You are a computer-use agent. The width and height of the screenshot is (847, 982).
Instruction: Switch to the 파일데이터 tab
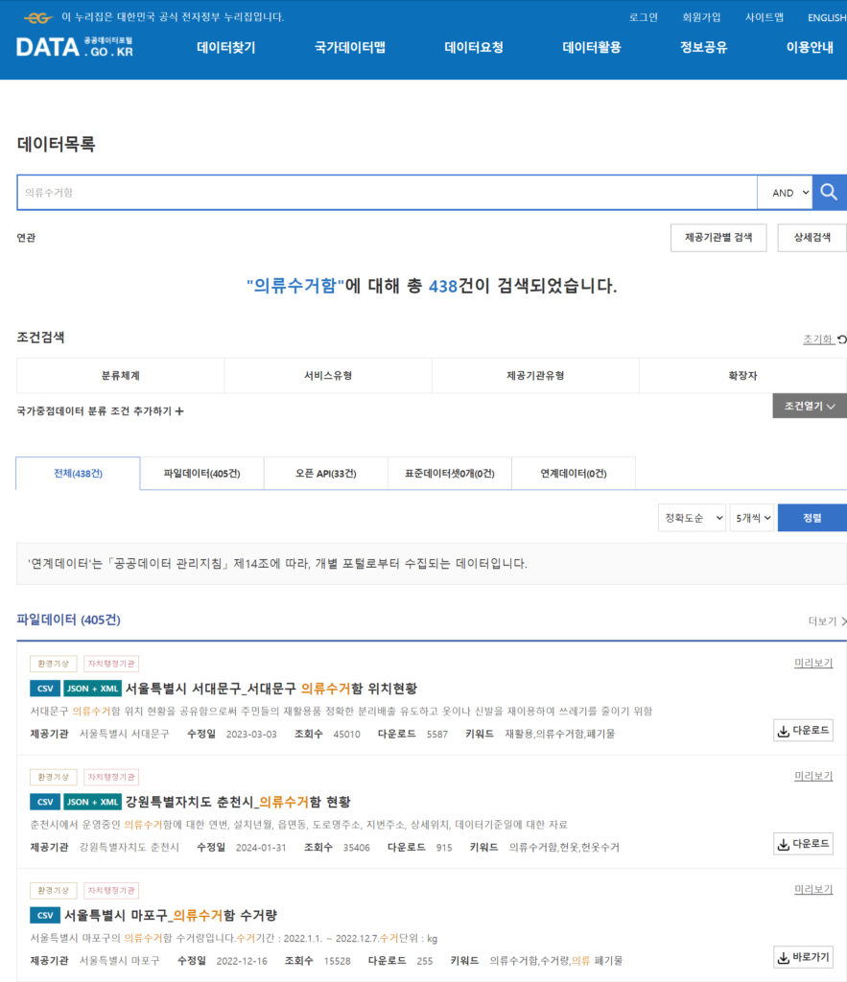click(201, 473)
